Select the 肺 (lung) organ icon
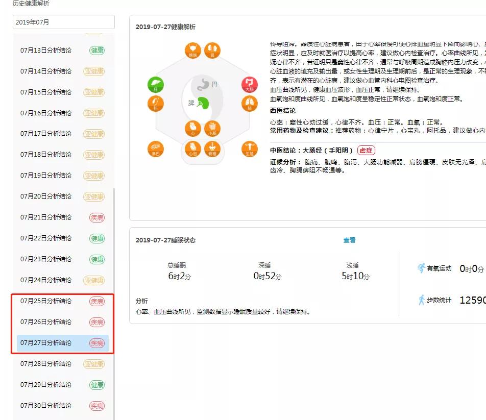The height and width of the screenshot is (420, 486). tap(249, 104)
